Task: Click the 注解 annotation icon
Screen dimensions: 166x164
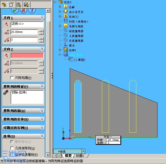Action: 66,7
